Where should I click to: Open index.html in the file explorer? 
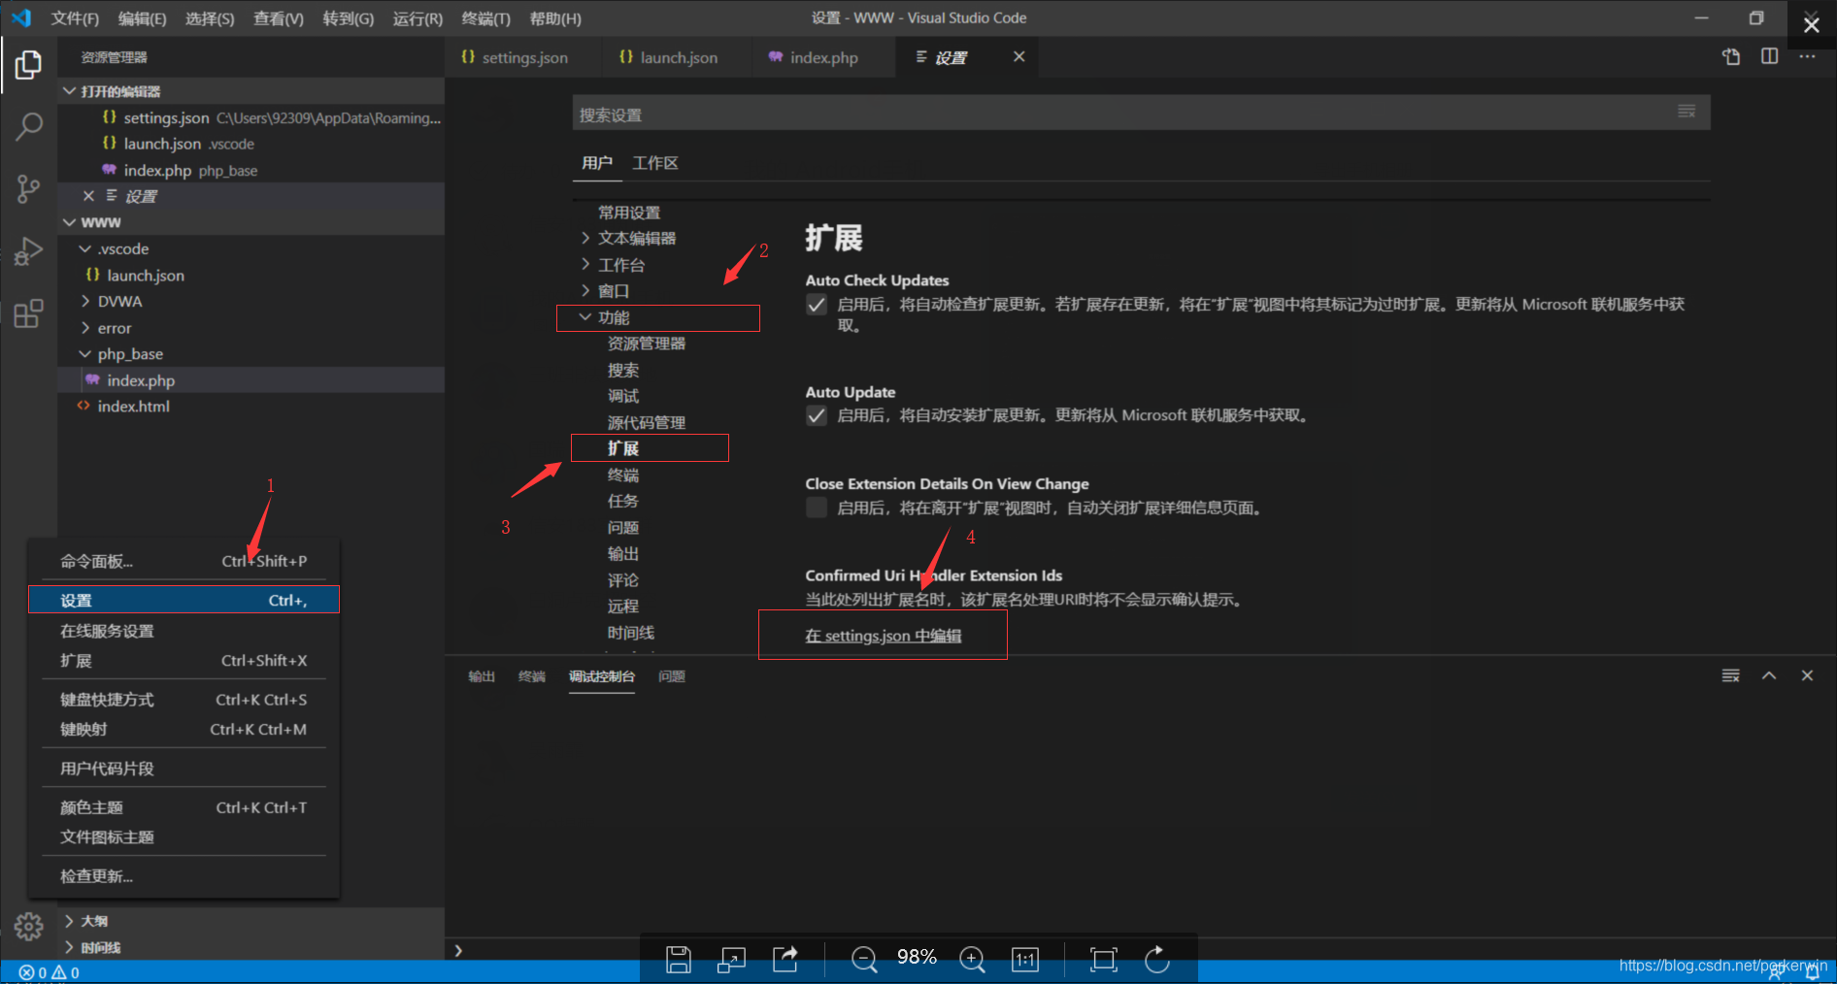click(134, 407)
